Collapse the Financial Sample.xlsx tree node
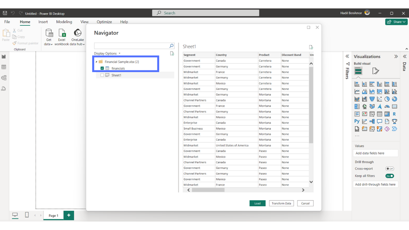 pos(97,62)
